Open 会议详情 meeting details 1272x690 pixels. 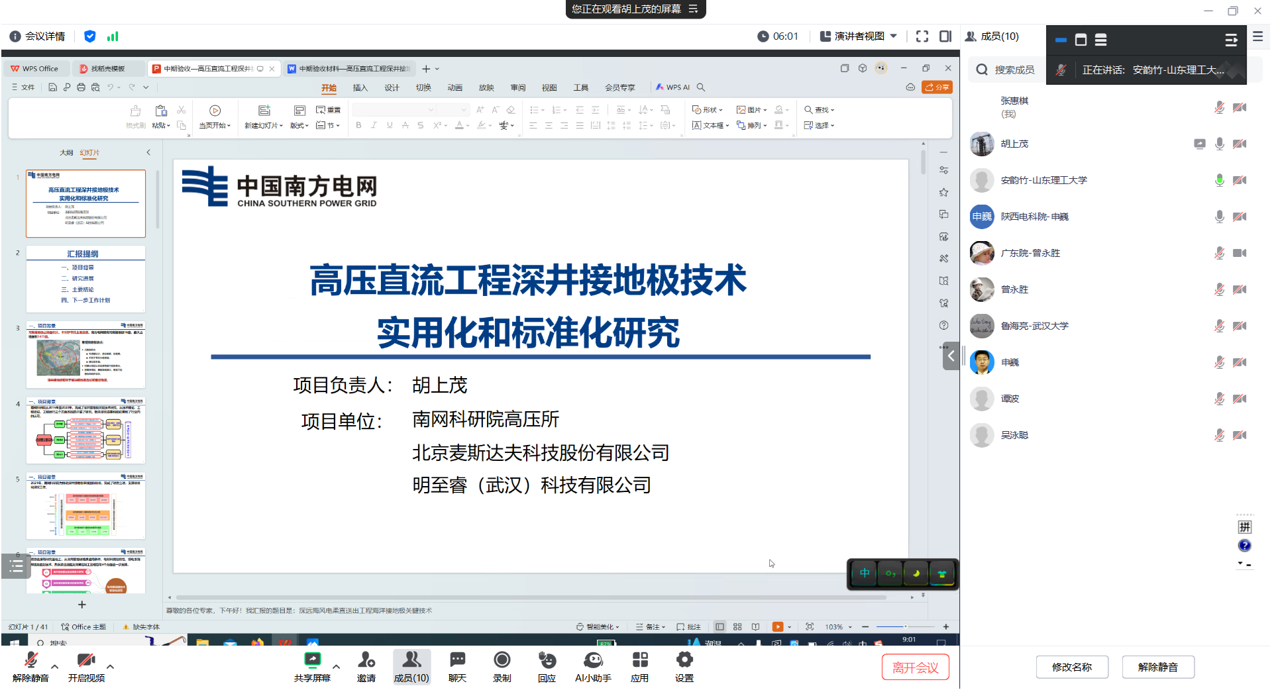point(38,36)
